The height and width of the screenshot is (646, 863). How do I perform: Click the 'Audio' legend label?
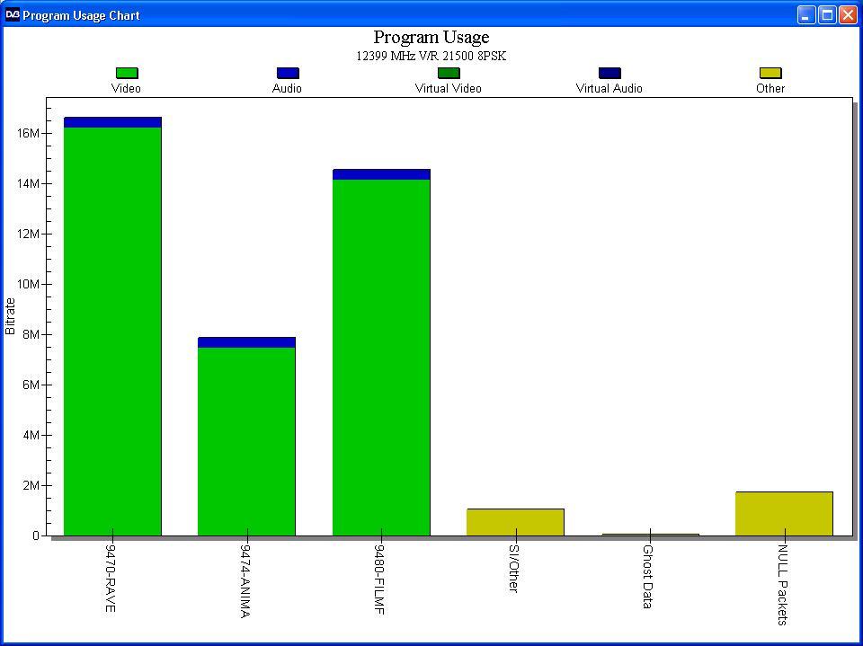[287, 89]
